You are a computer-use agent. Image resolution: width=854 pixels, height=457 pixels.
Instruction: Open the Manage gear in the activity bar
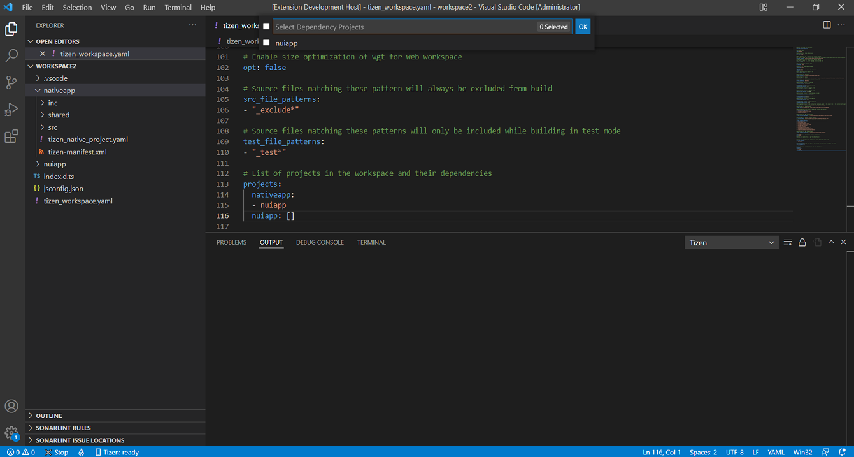coord(11,432)
